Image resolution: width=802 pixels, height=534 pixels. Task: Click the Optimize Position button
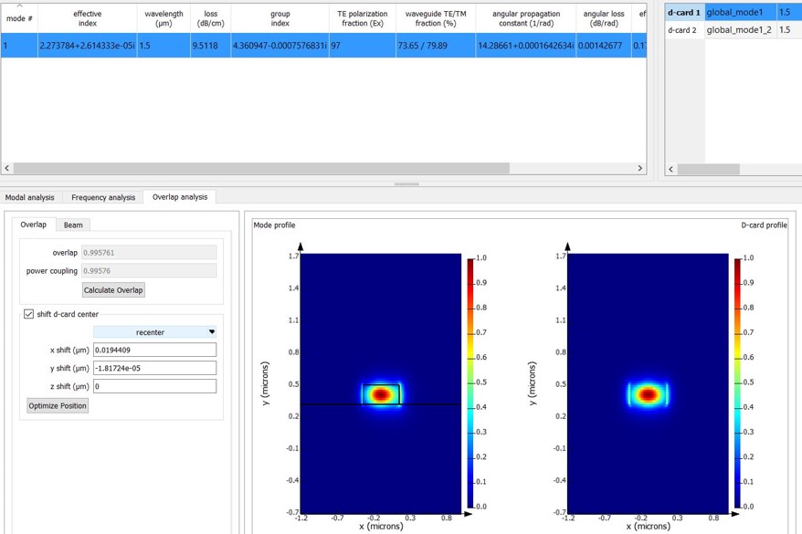click(56, 405)
